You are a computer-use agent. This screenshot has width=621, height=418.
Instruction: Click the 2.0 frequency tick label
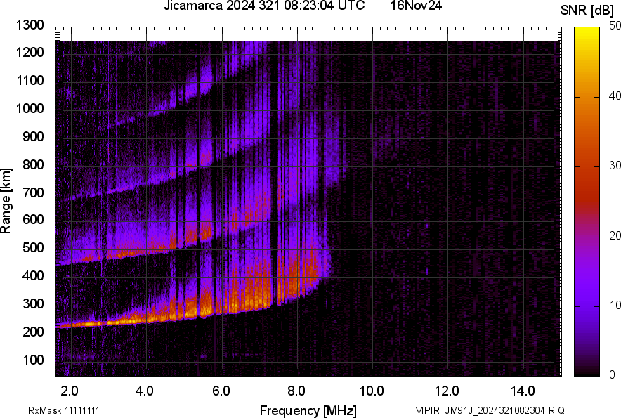(70, 391)
